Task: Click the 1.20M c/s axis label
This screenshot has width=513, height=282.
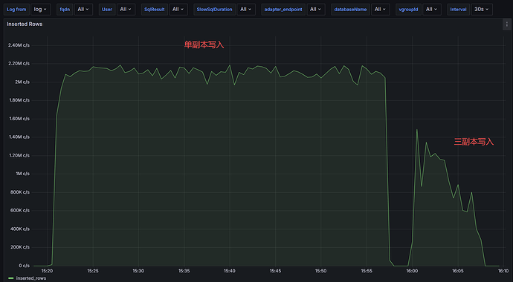Action: click(19, 155)
